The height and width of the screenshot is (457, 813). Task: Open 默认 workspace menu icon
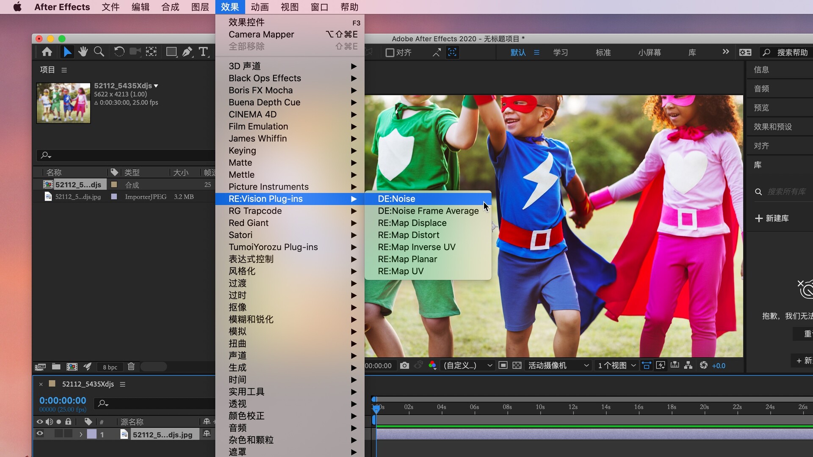(536, 52)
